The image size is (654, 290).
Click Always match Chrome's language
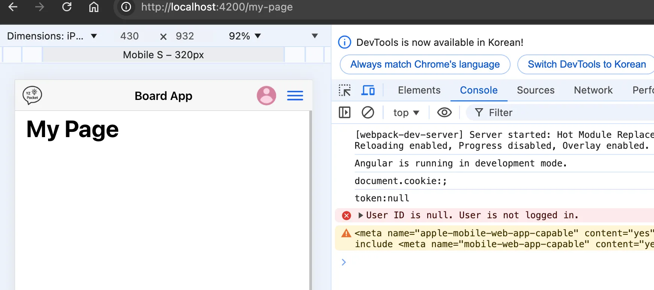click(x=425, y=65)
